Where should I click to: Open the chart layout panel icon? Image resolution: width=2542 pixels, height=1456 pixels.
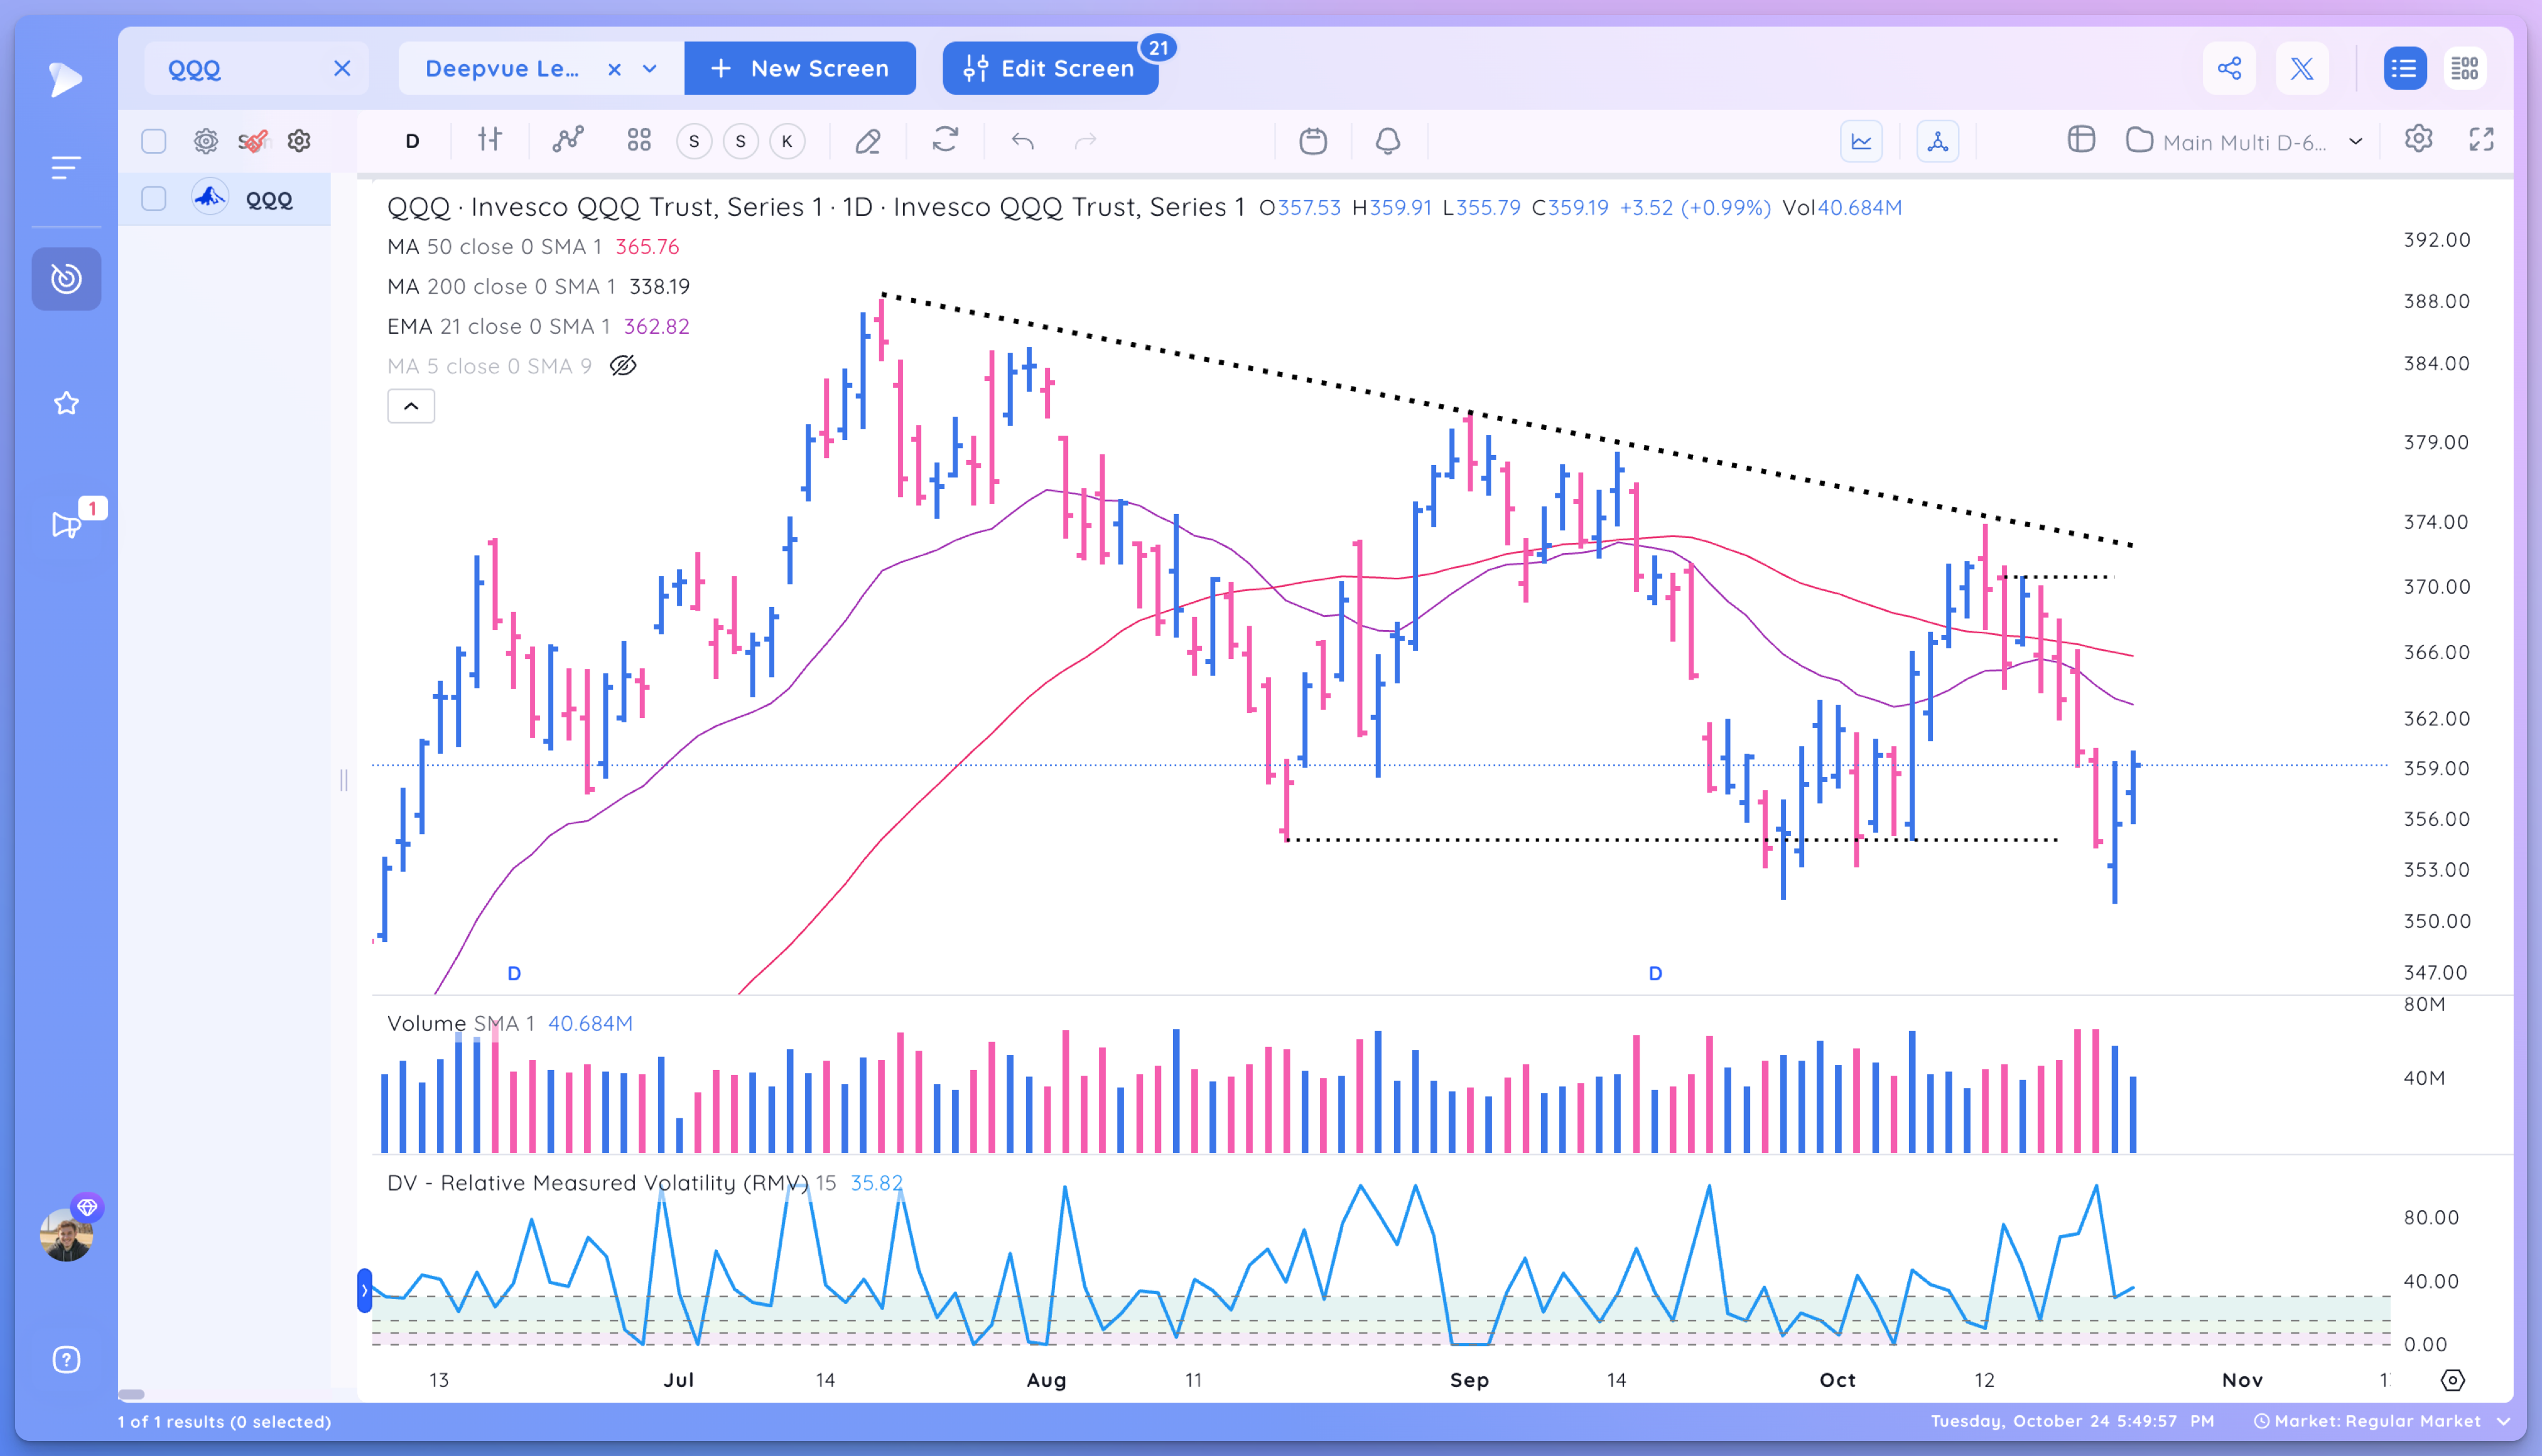coord(2081,139)
